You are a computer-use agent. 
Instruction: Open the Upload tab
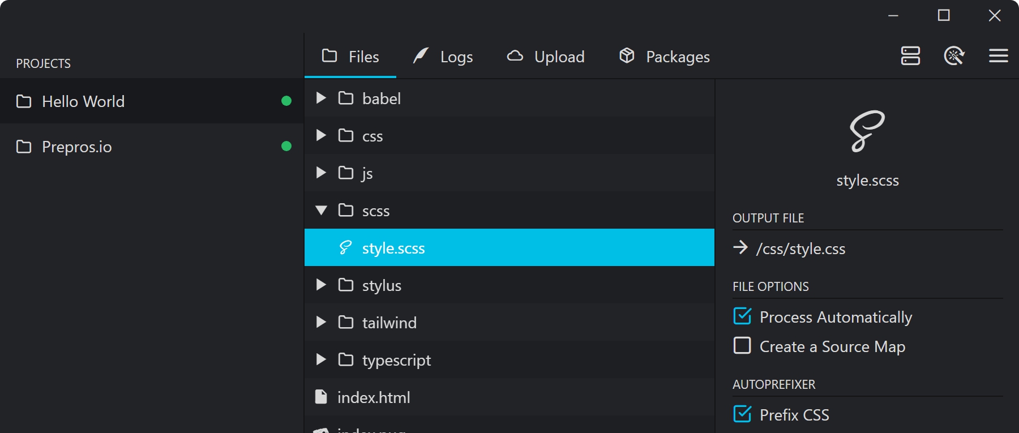click(x=546, y=57)
